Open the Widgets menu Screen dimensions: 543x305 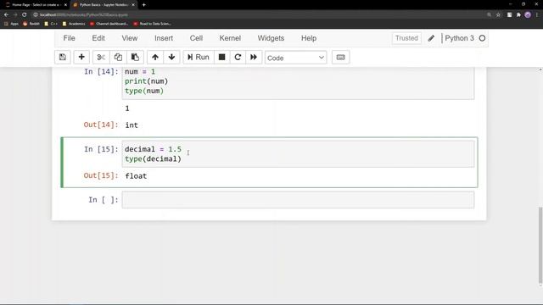(x=271, y=38)
